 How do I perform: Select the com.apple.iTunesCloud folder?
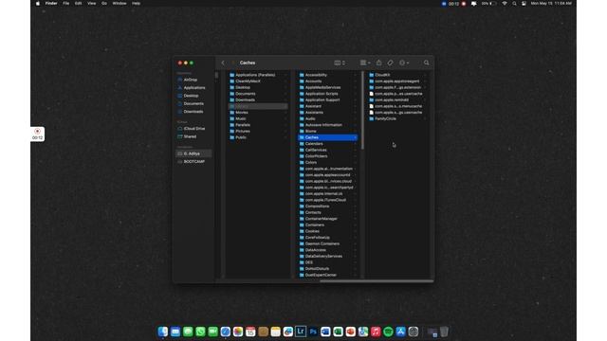(x=327, y=200)
